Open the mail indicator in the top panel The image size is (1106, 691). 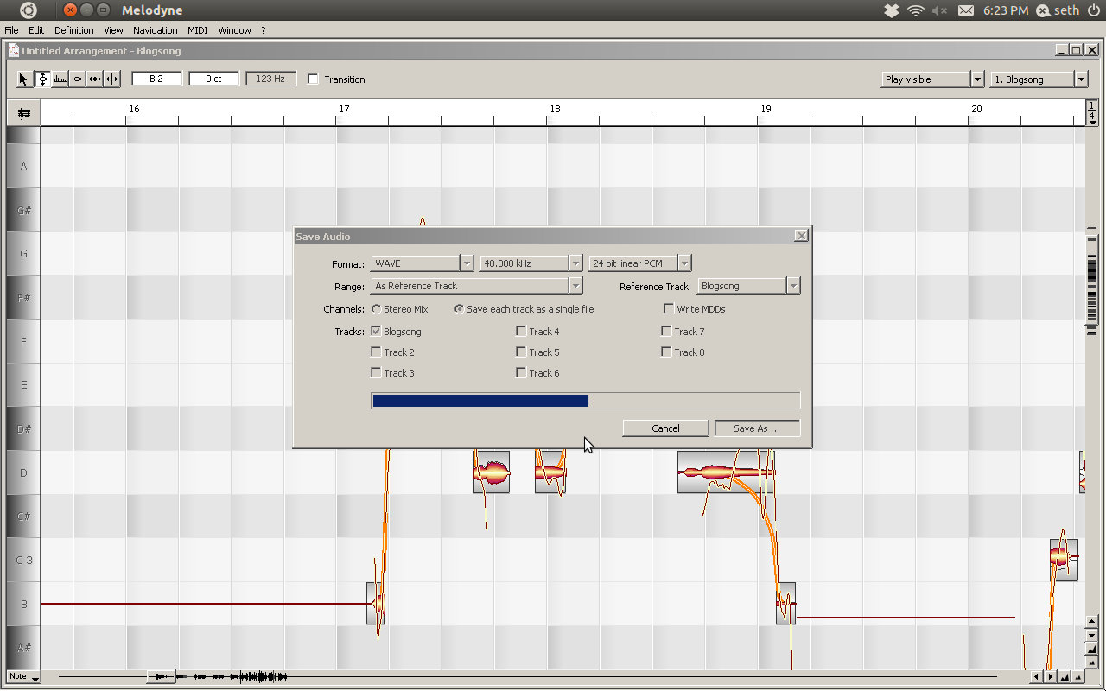tap(966, 10)
